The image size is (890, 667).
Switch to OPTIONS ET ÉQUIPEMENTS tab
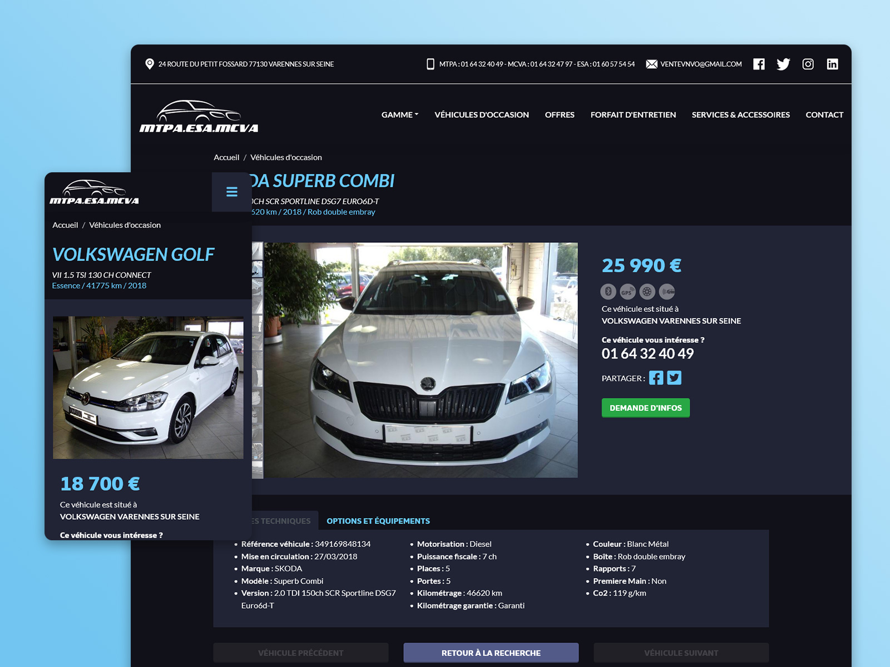(x=378, y=521)
